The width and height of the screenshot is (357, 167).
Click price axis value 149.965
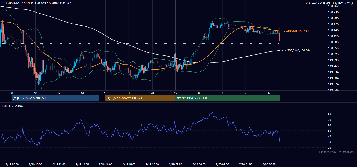point(333,66)
